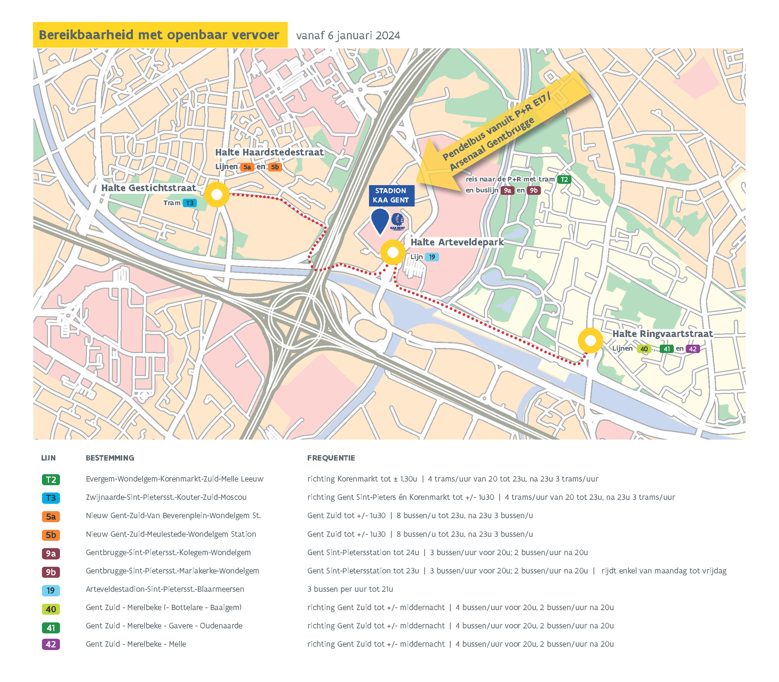Click the 'Halte Haardstedestraat' label
The height and width of the screenshot is (682, 779).
click(269, 152)
